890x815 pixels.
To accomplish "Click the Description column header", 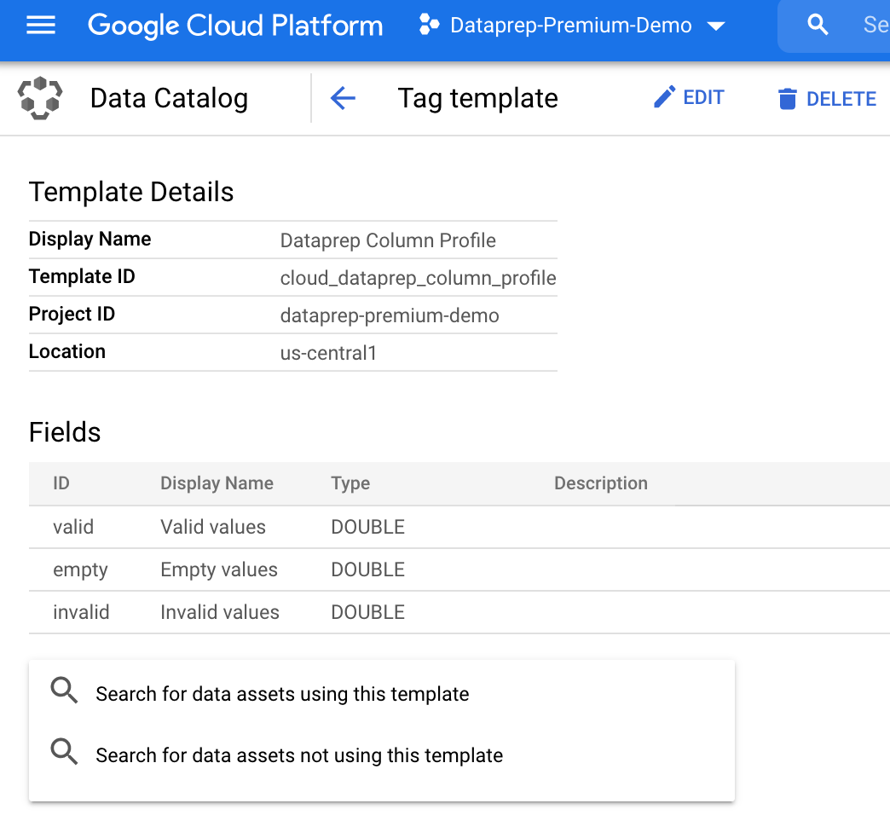I will click(x=601, y=483).
